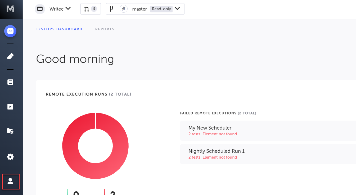Open the settings gear icon
This screenshot has width=356, height=195.
pos(10,157)
